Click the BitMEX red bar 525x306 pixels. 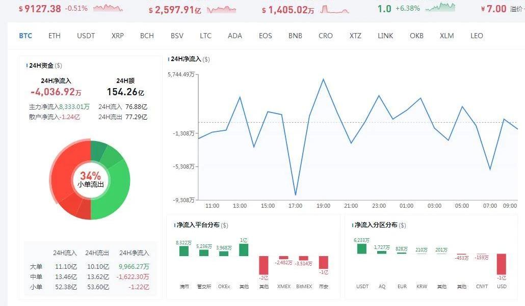click(304, 258)
